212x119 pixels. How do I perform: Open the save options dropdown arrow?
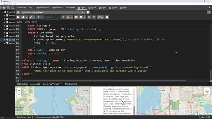pos(26,17)
